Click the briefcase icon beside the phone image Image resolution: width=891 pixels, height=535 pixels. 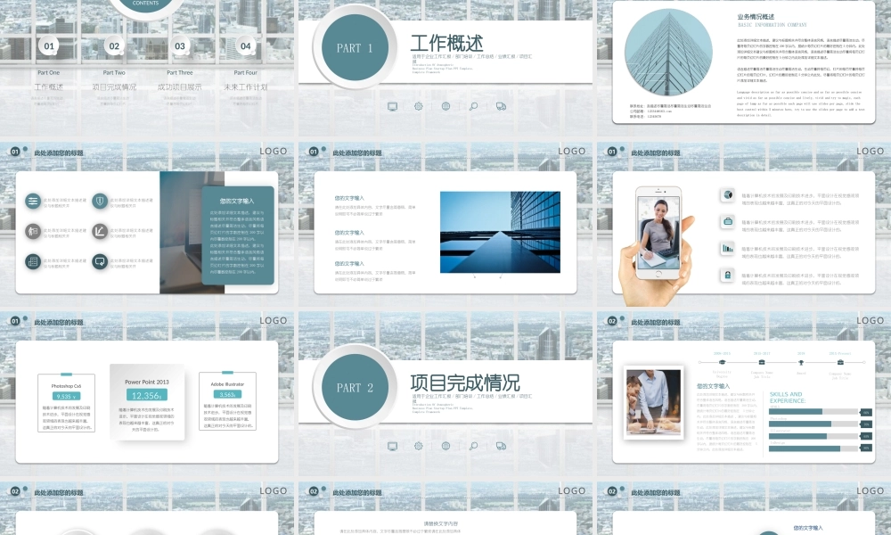[727, 221]
